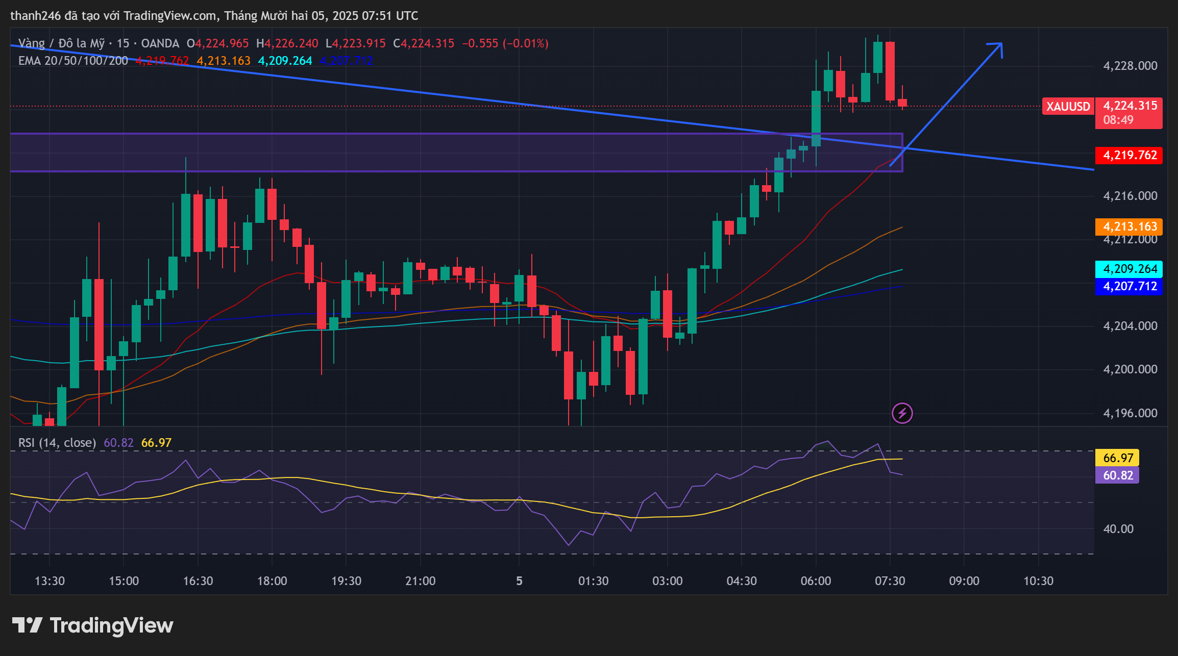
Task: Click the yellow RSI 66.97 axis label
Action: pyautogui.click(x=1117, y=458)
